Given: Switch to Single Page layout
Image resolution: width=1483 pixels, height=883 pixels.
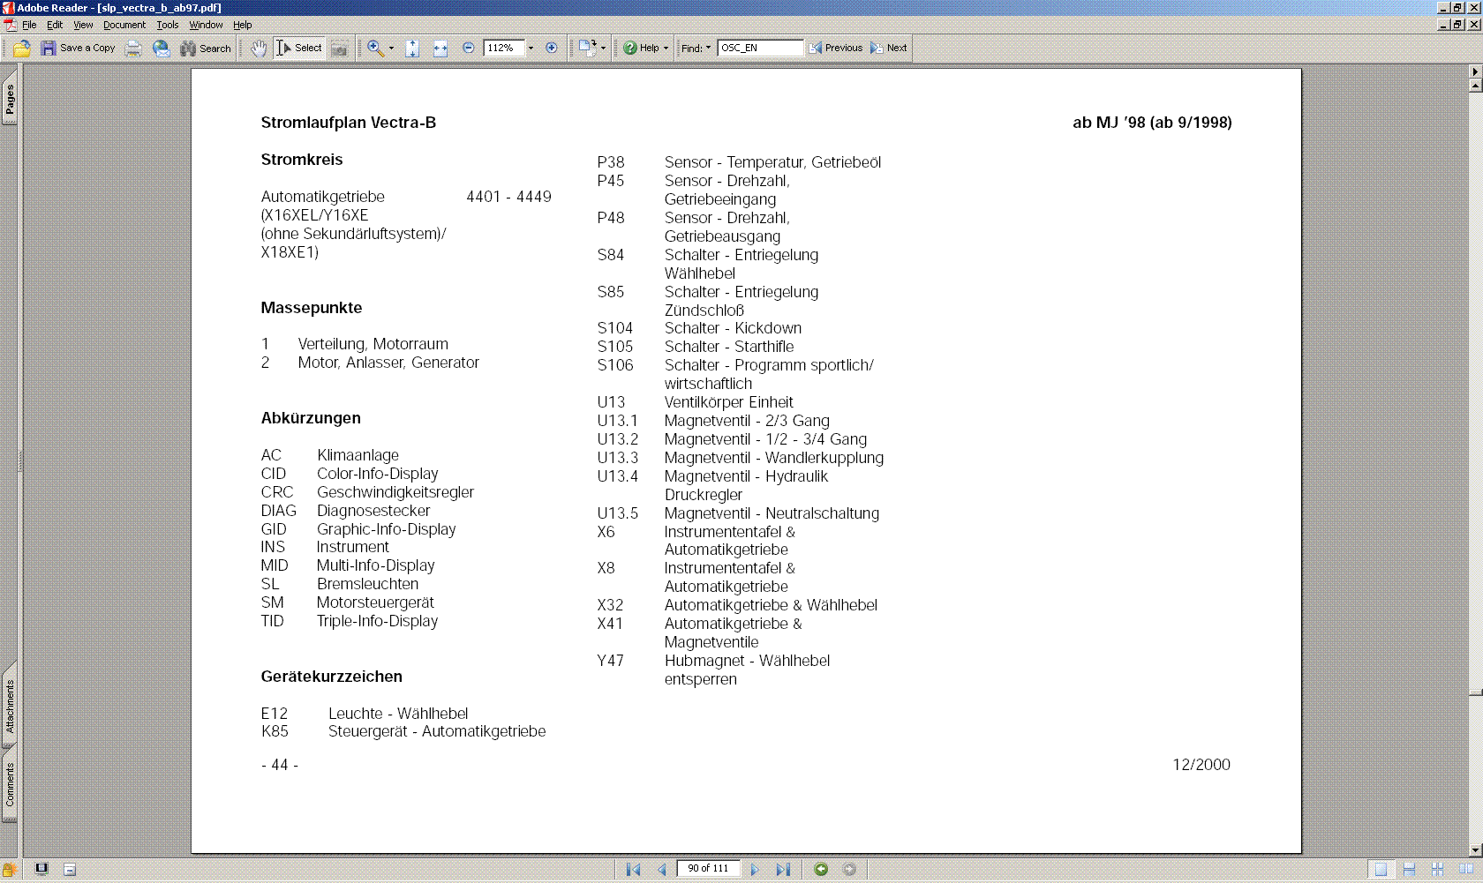Looking at the screenshot, I should (x=1381, y=870).
